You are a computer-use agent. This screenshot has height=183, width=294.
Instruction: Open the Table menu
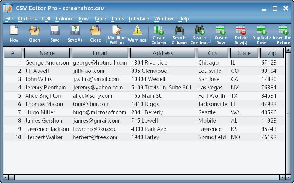(x=100, y=18)
